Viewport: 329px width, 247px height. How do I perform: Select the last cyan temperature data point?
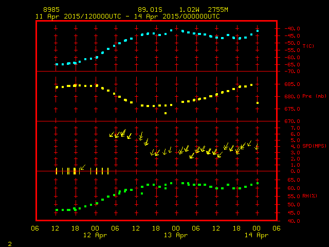tap(258, 31)
